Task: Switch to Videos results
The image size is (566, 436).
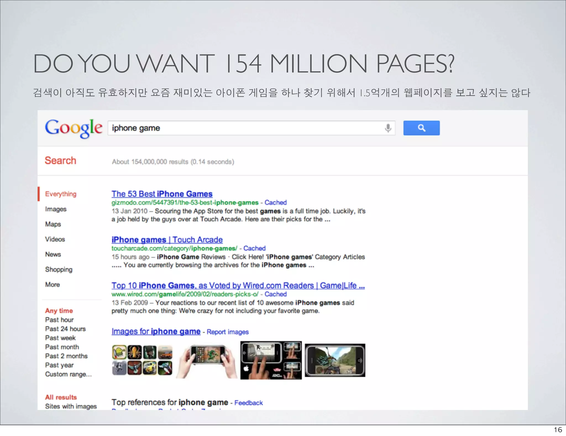Action: [x=55, y=239]
